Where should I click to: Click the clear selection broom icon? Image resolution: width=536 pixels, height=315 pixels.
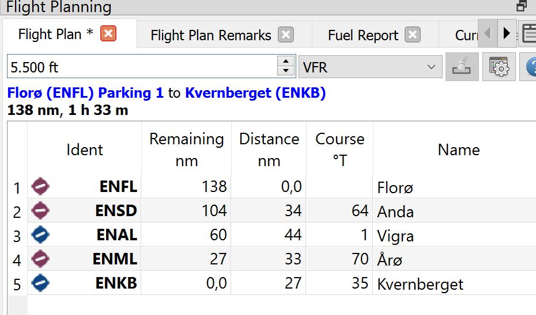pos(462,67)
